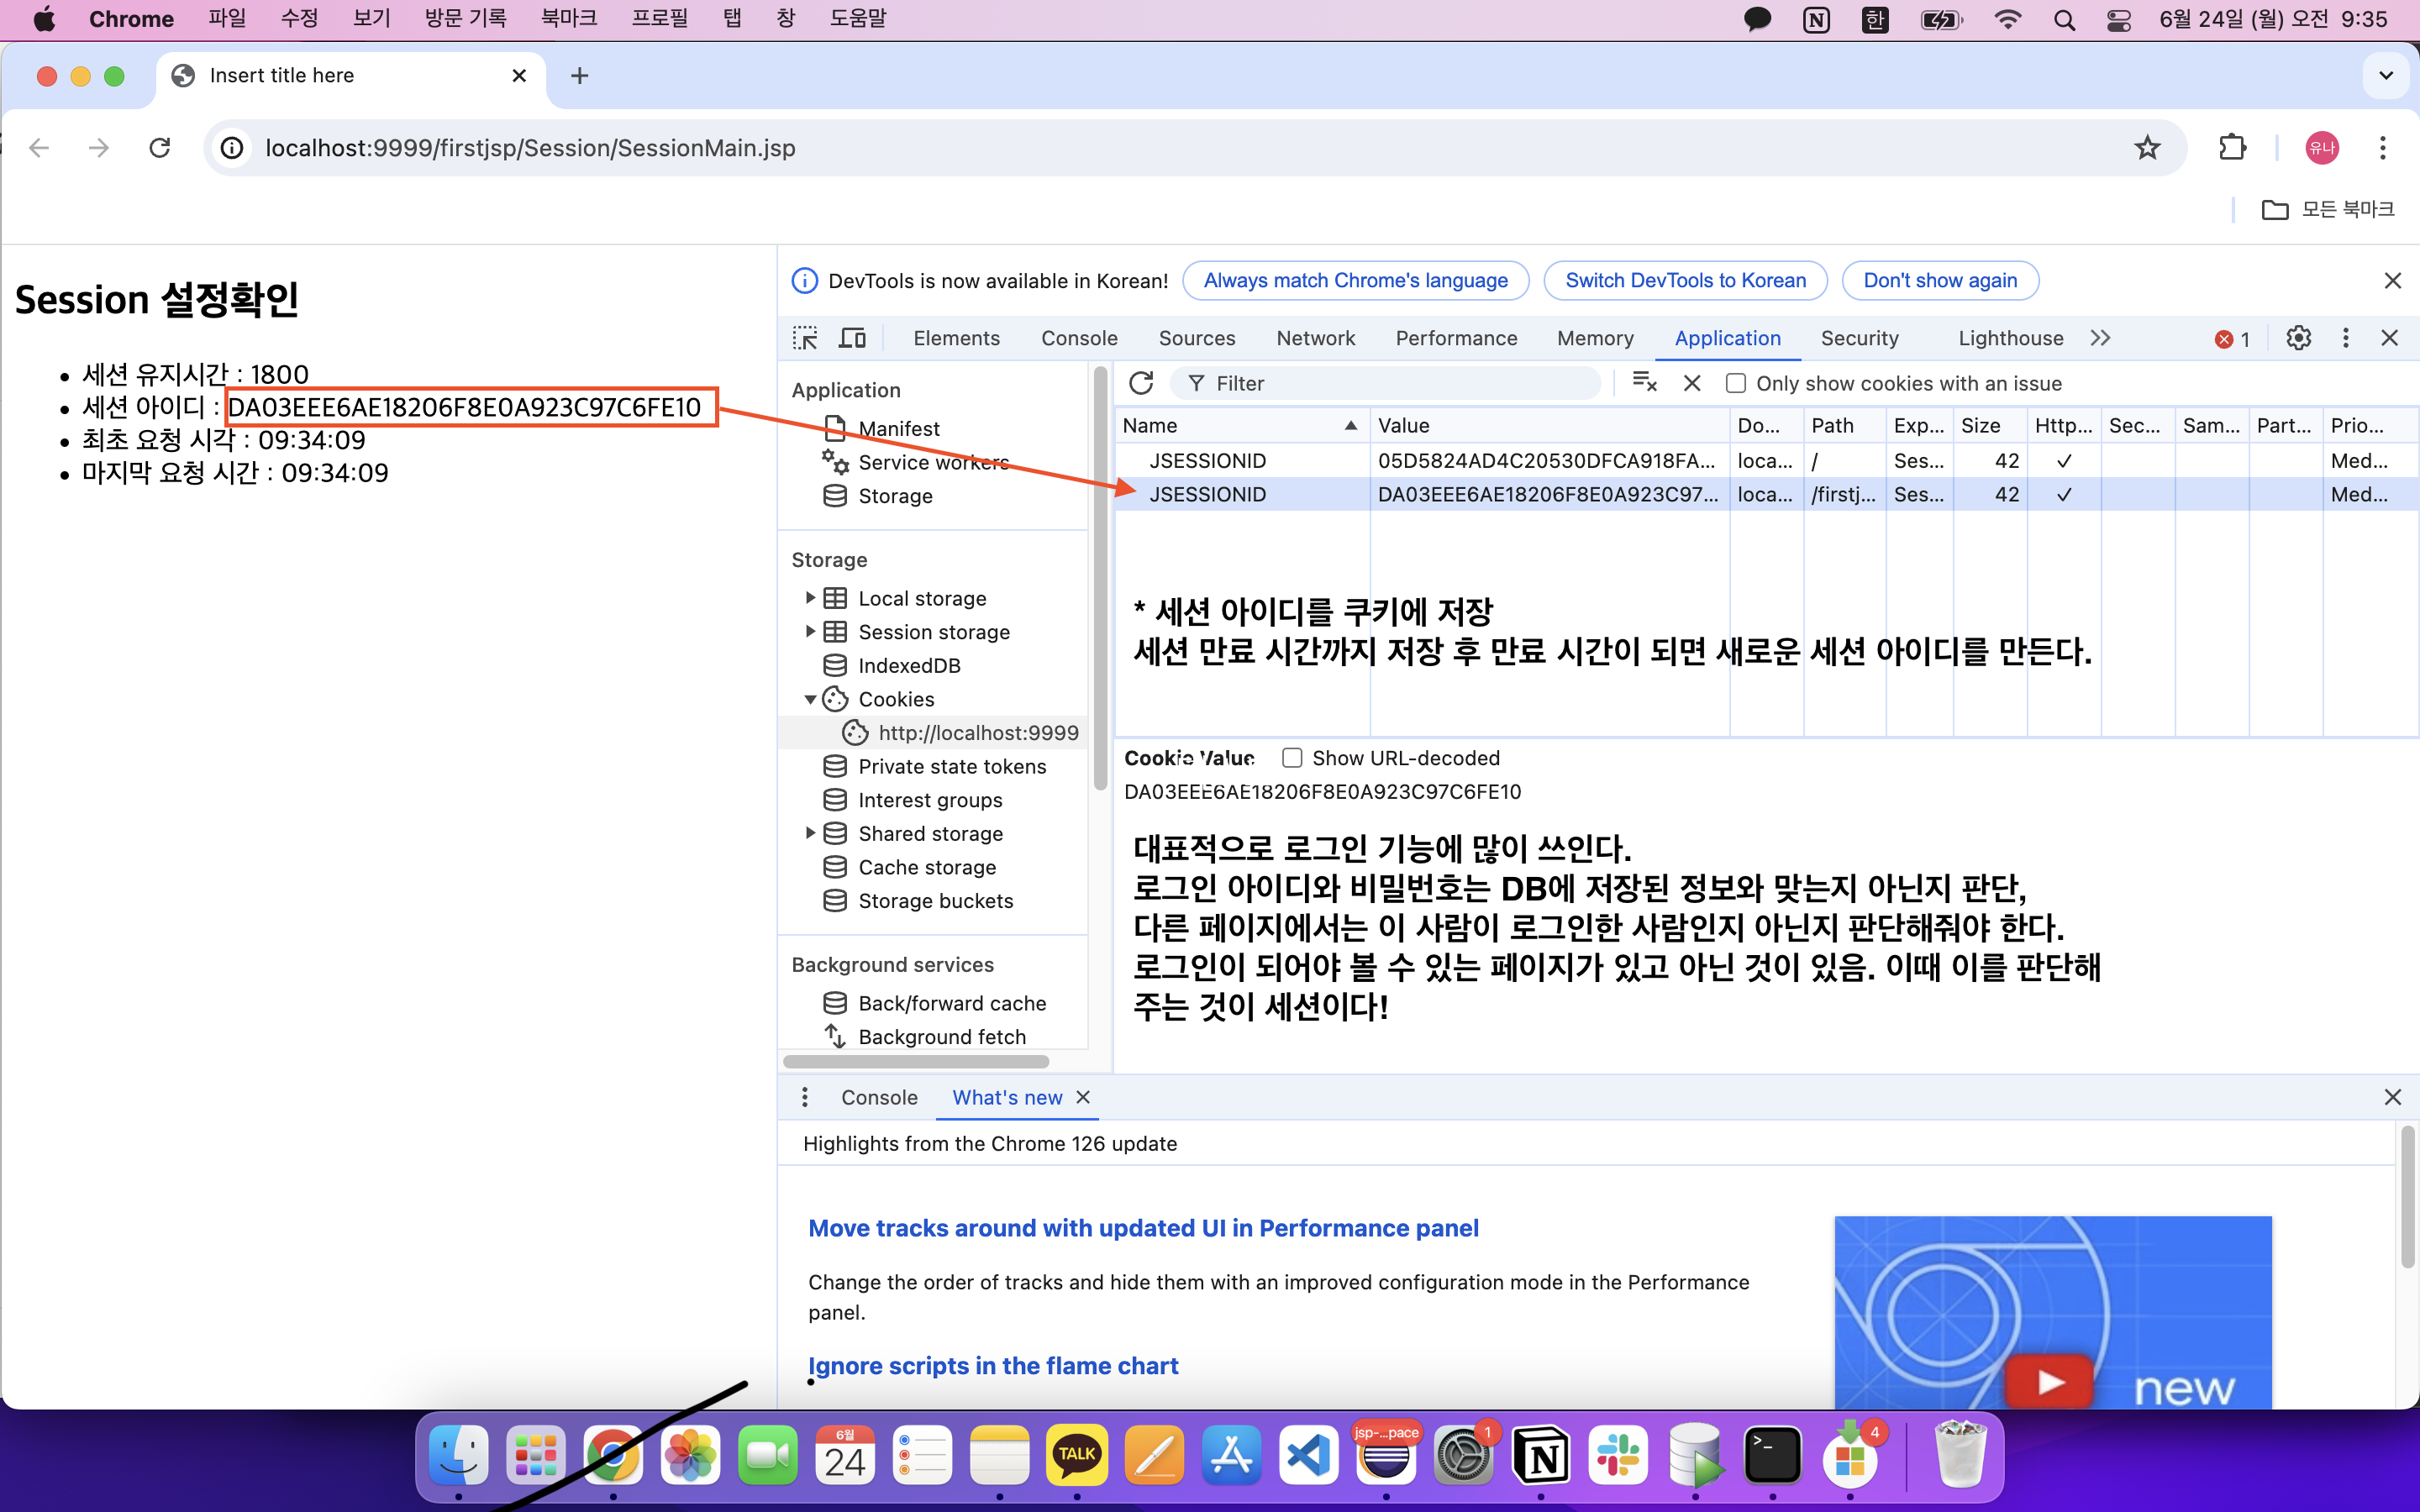
Task: Click the clear all cookies icon
Action: click(x=1644, y=383)
